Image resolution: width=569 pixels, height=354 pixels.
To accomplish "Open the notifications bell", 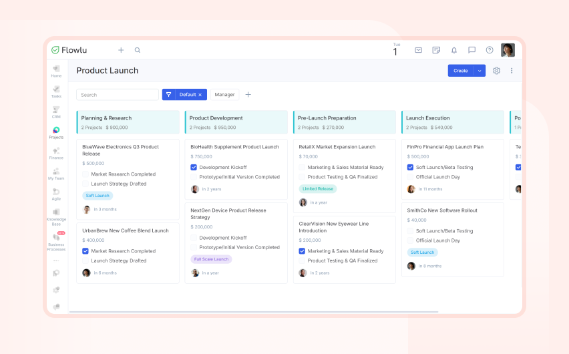I will (x=454, y=50).
